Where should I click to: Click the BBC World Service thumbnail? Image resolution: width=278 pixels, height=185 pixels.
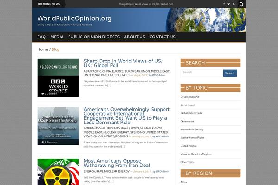pos(58,78)
